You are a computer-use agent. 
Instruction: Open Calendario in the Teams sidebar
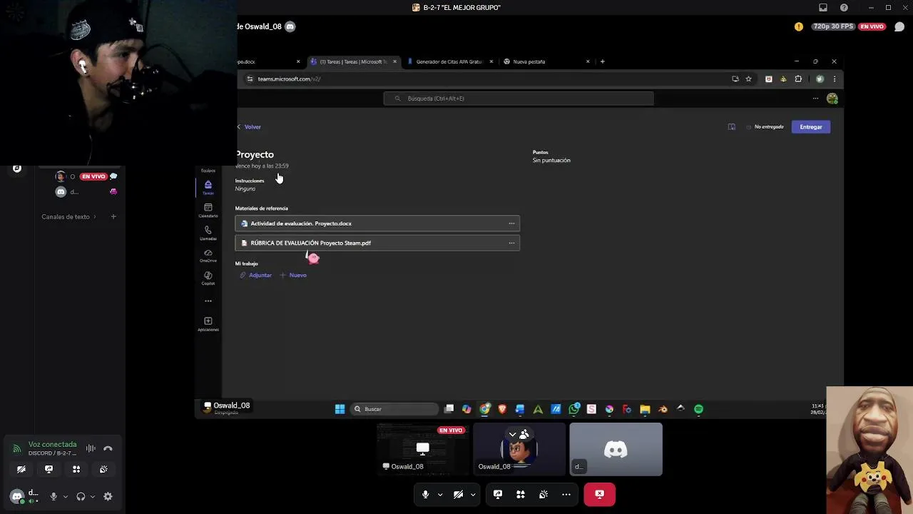click(208, 211)
